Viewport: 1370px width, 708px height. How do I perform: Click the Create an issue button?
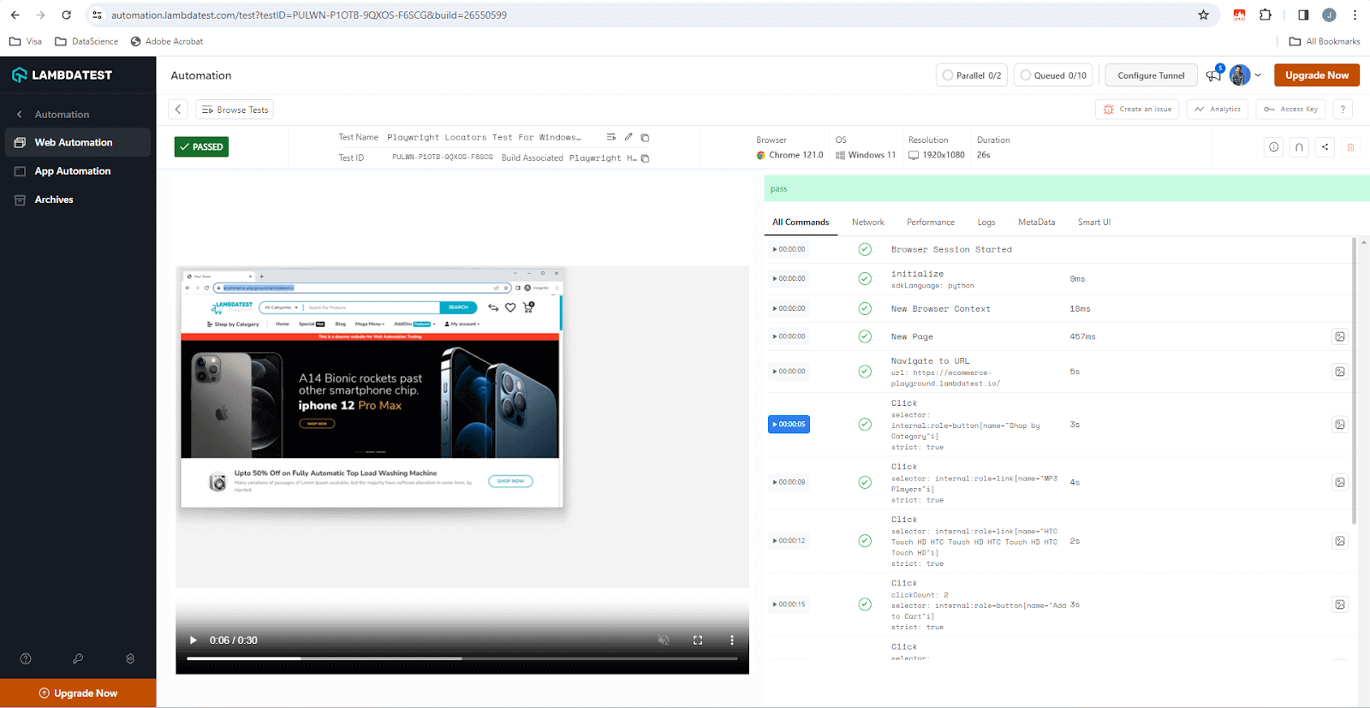[1137, 110]
